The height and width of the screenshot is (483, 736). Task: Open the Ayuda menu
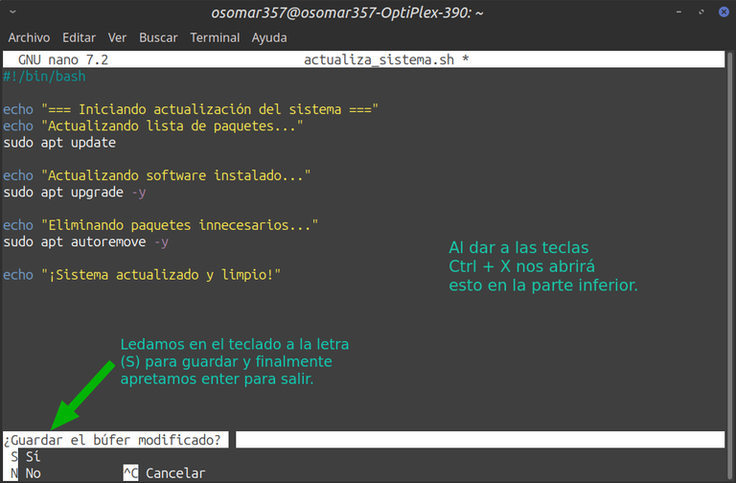[269, 37]
